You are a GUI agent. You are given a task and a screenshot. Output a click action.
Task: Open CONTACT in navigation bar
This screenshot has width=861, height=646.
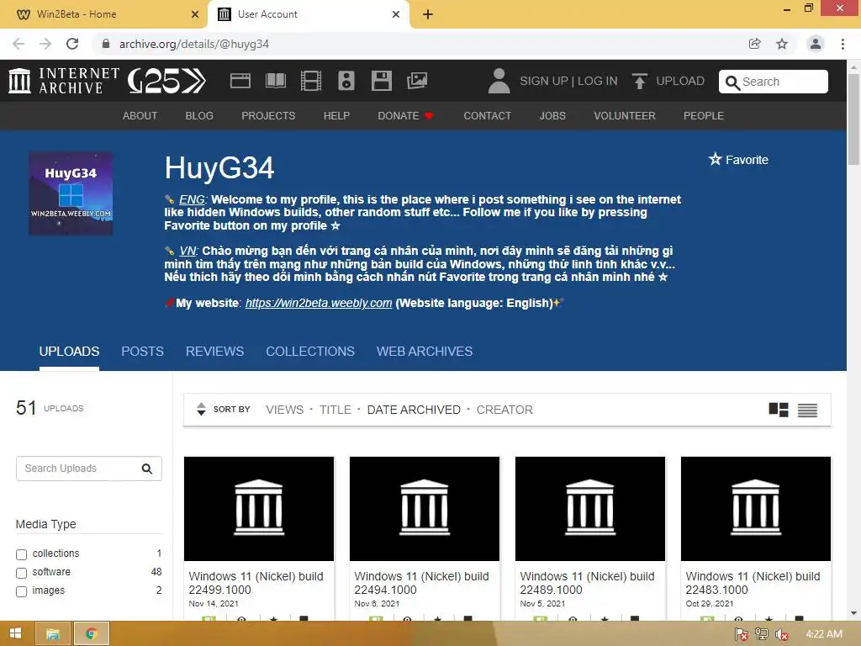487,116
